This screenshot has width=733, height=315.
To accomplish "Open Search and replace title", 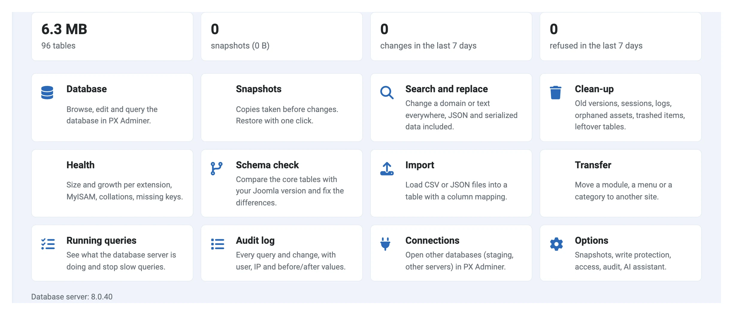I will tap(446, 89).
